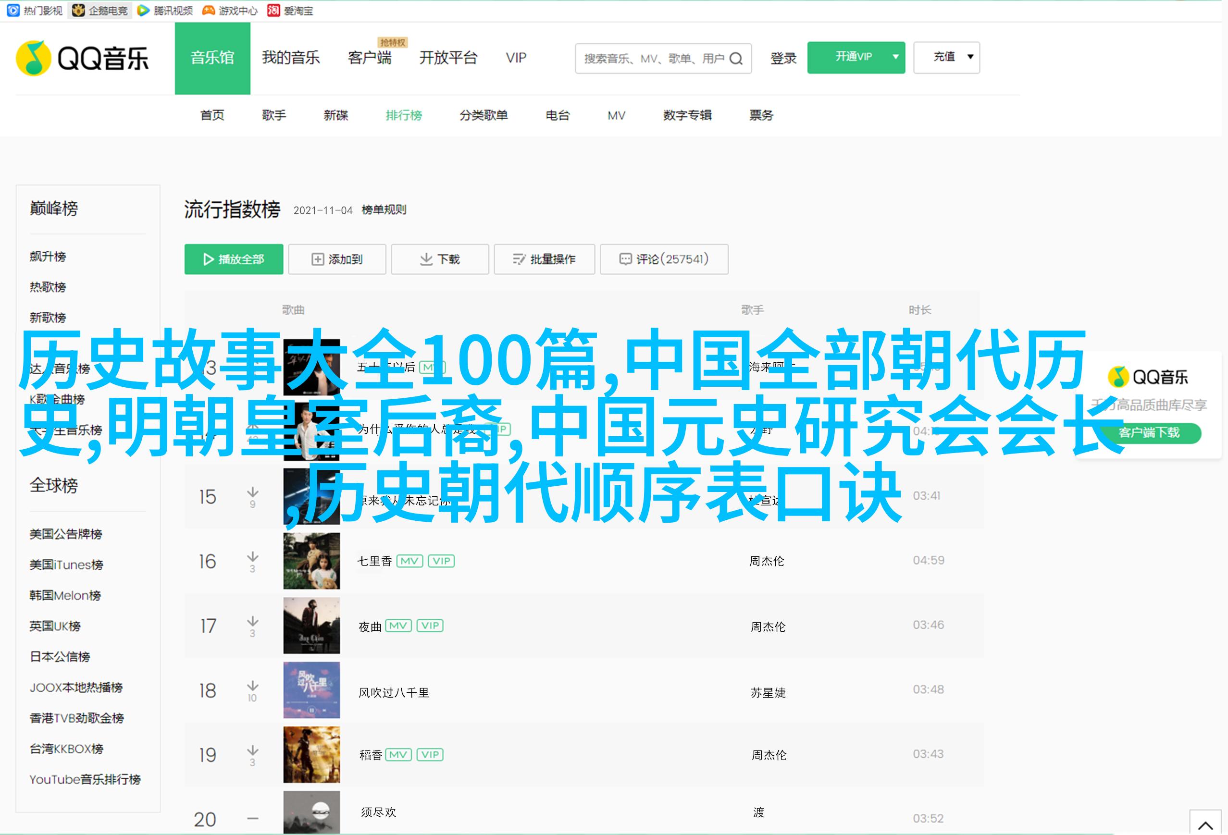Click the QQ音乐 logo
Viewport: 1228px width, 835px height.
pos(83,58)
